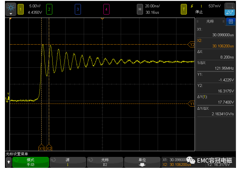
Task: Select the X2 cursor marker handle
Action: 49,148
